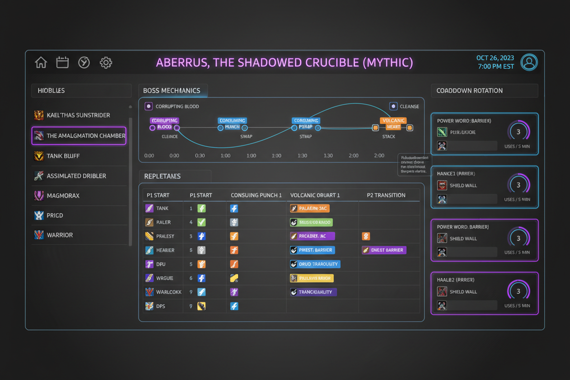Click the first cooldown uses ring

(518, 132)
